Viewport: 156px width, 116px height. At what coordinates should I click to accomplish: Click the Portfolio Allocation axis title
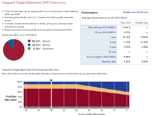coord(11,98)
